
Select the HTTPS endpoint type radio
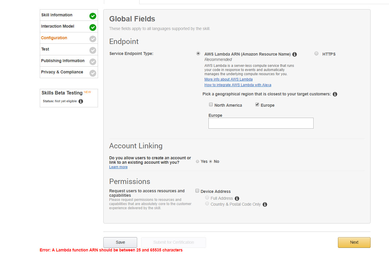pos(316,53)
